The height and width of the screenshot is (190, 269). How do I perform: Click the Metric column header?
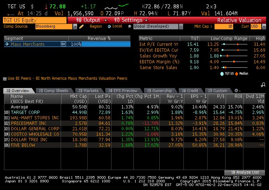pyautogui.click(x=159, y=39)
